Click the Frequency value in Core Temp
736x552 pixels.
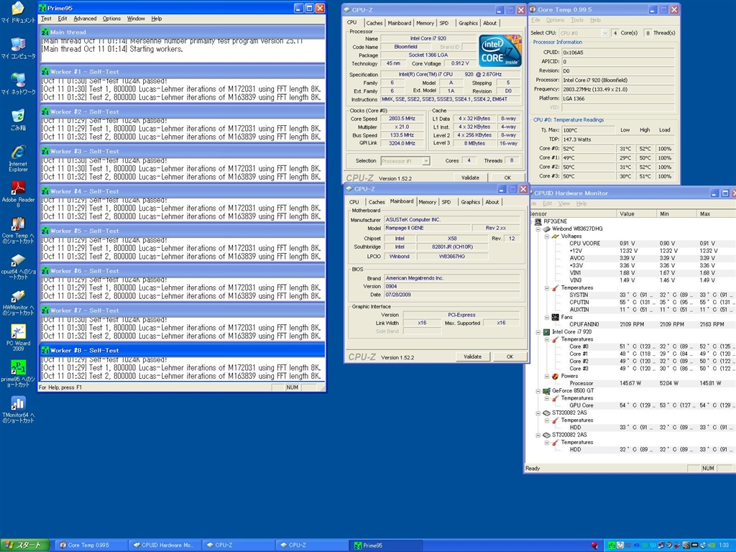pyautogui.click(x=617, y=89)
